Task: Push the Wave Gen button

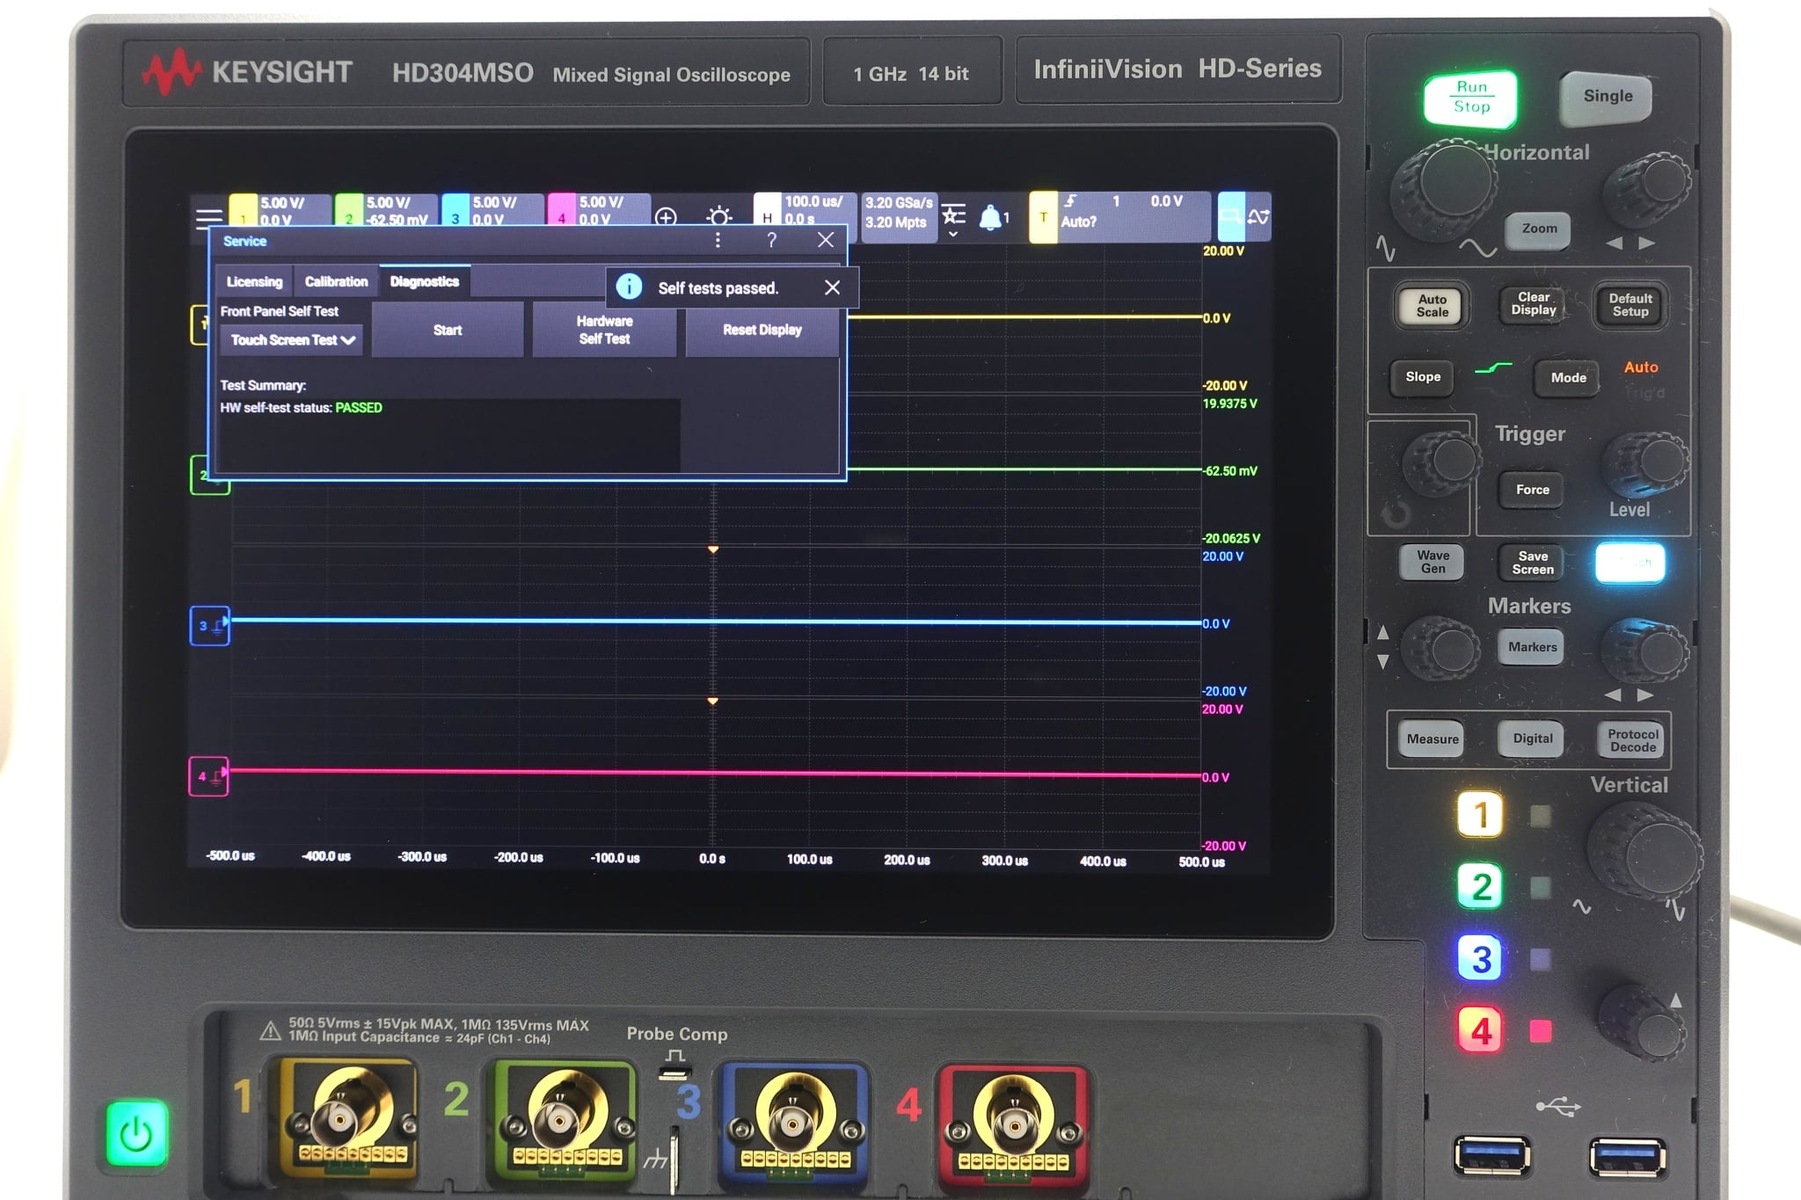Action: 1433,562
